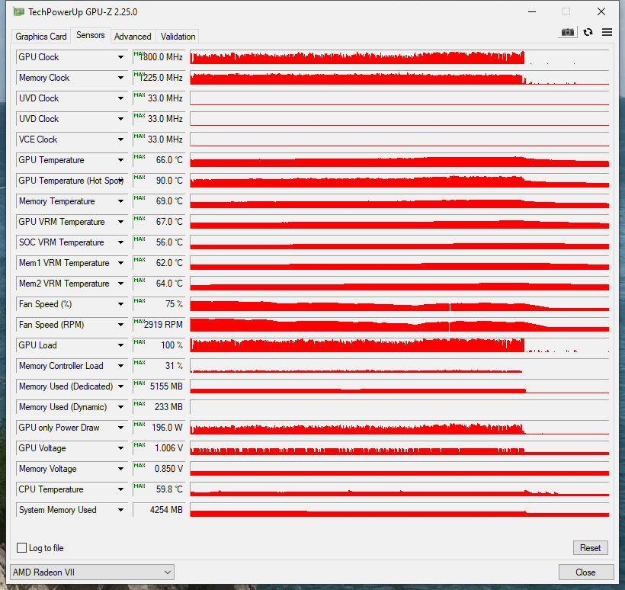Click the Hot Spot 90.0 °C reading
625x590 pixels.
tap(159, 181)
